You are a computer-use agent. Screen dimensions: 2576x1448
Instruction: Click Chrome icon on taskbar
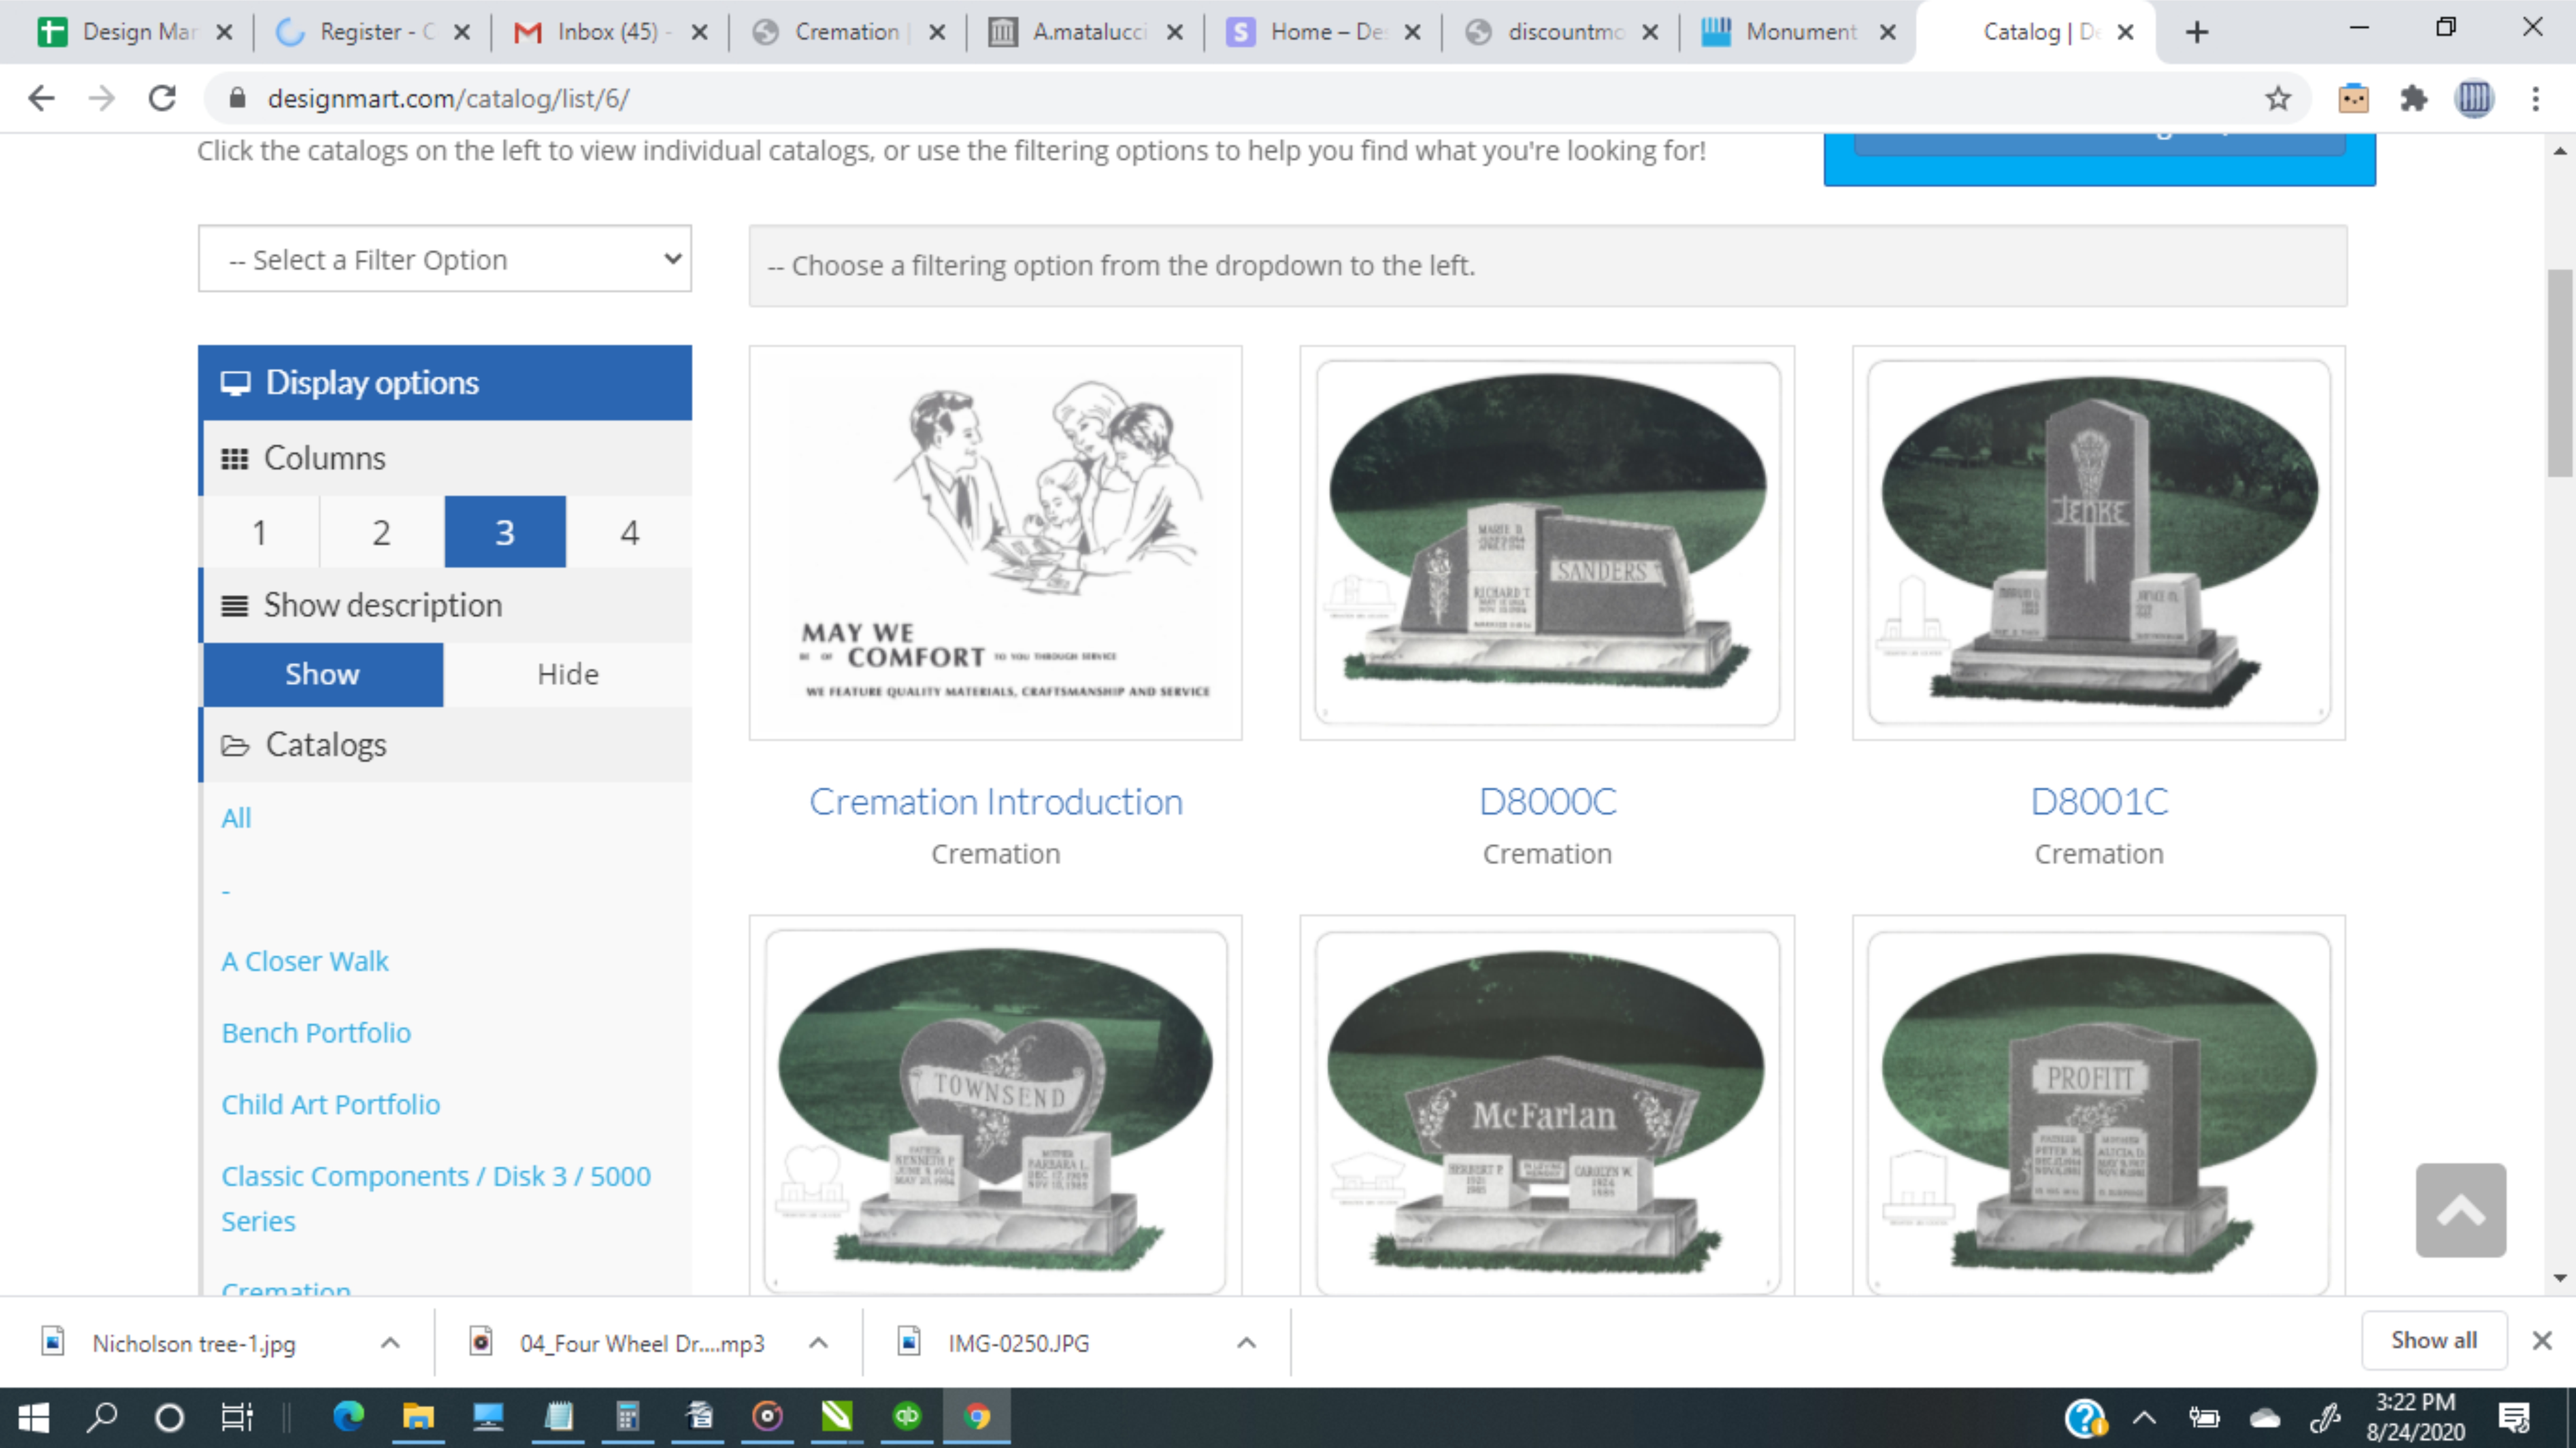pyautogui.click(x=977, y=1416)
